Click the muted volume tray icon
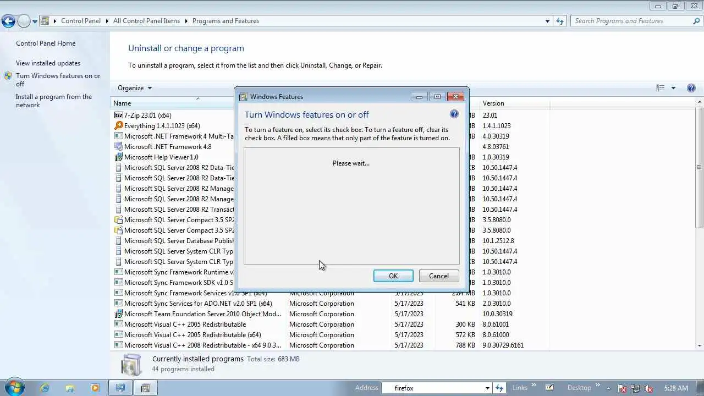704x396 pixels. [649, 388]
